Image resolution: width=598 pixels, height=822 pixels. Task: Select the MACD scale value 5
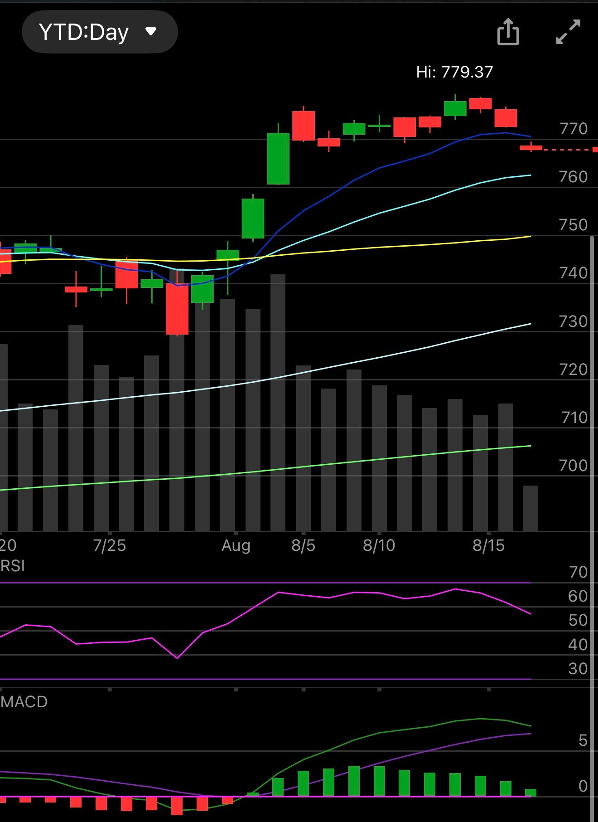(583, 741)
